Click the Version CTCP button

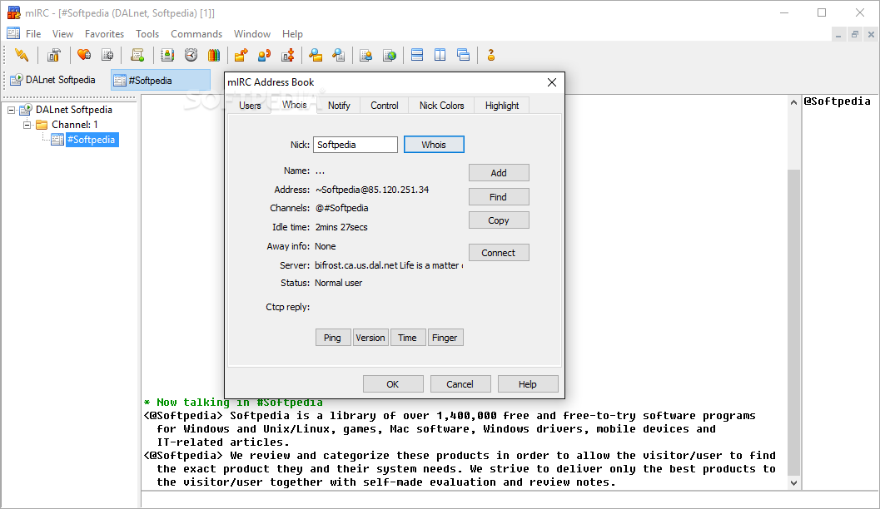(x=370, y=338)
